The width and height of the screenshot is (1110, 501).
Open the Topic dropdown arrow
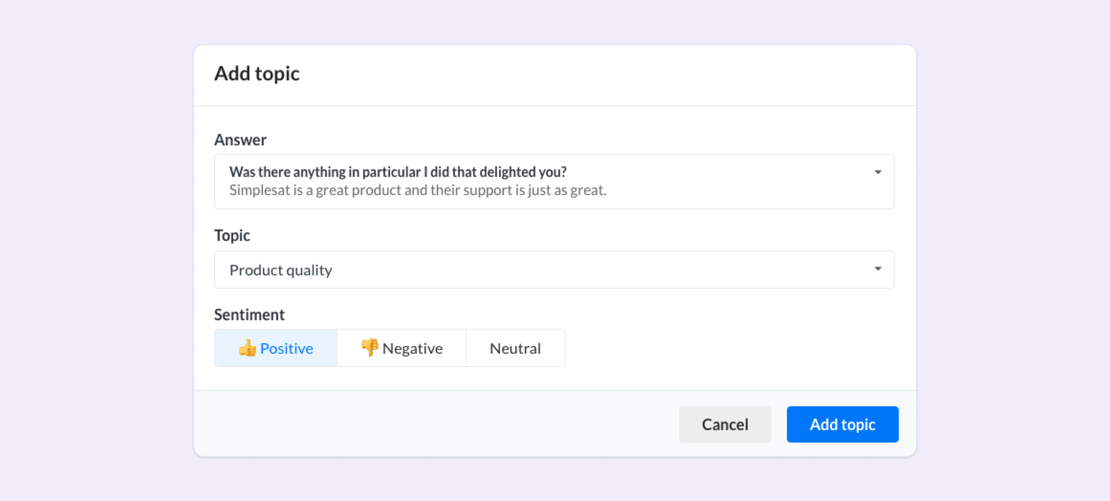pyautogui.click(x=878, y=269)
